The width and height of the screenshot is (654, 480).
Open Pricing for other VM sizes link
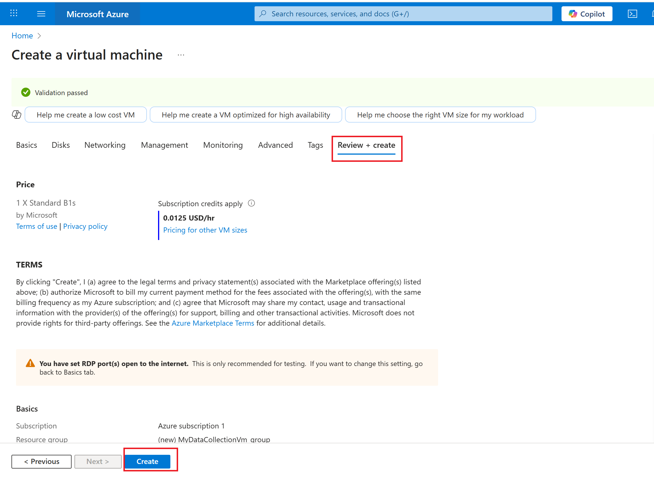point(205,230)
